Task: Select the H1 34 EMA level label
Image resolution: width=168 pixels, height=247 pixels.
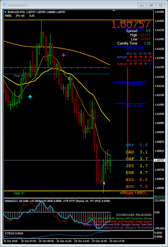Action: point(134,85)
